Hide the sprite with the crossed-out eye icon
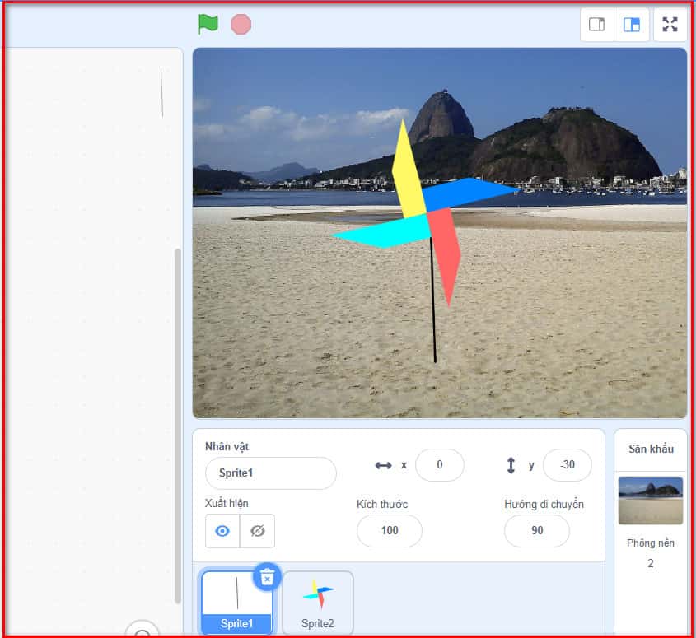 tap(257, 531)
